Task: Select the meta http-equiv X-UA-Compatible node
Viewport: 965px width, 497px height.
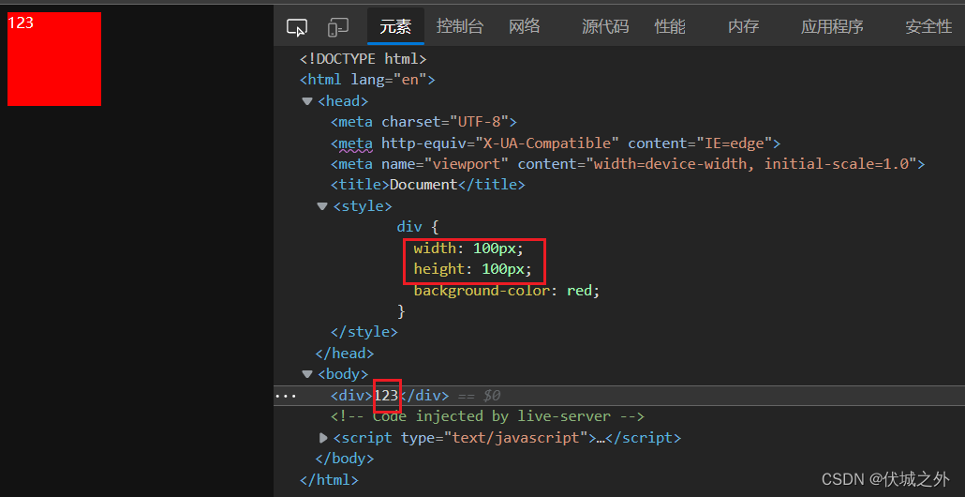Action: tap(556, 143)
